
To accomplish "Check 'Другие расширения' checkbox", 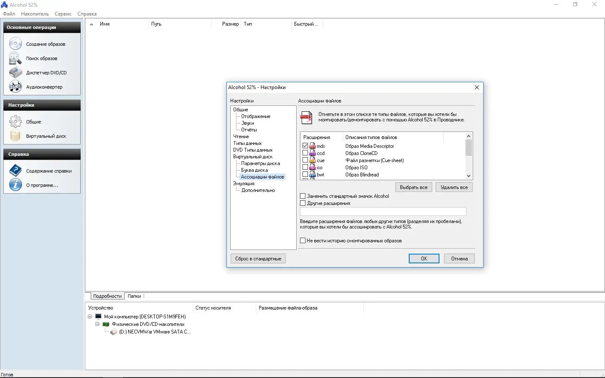I will [303, 203].
